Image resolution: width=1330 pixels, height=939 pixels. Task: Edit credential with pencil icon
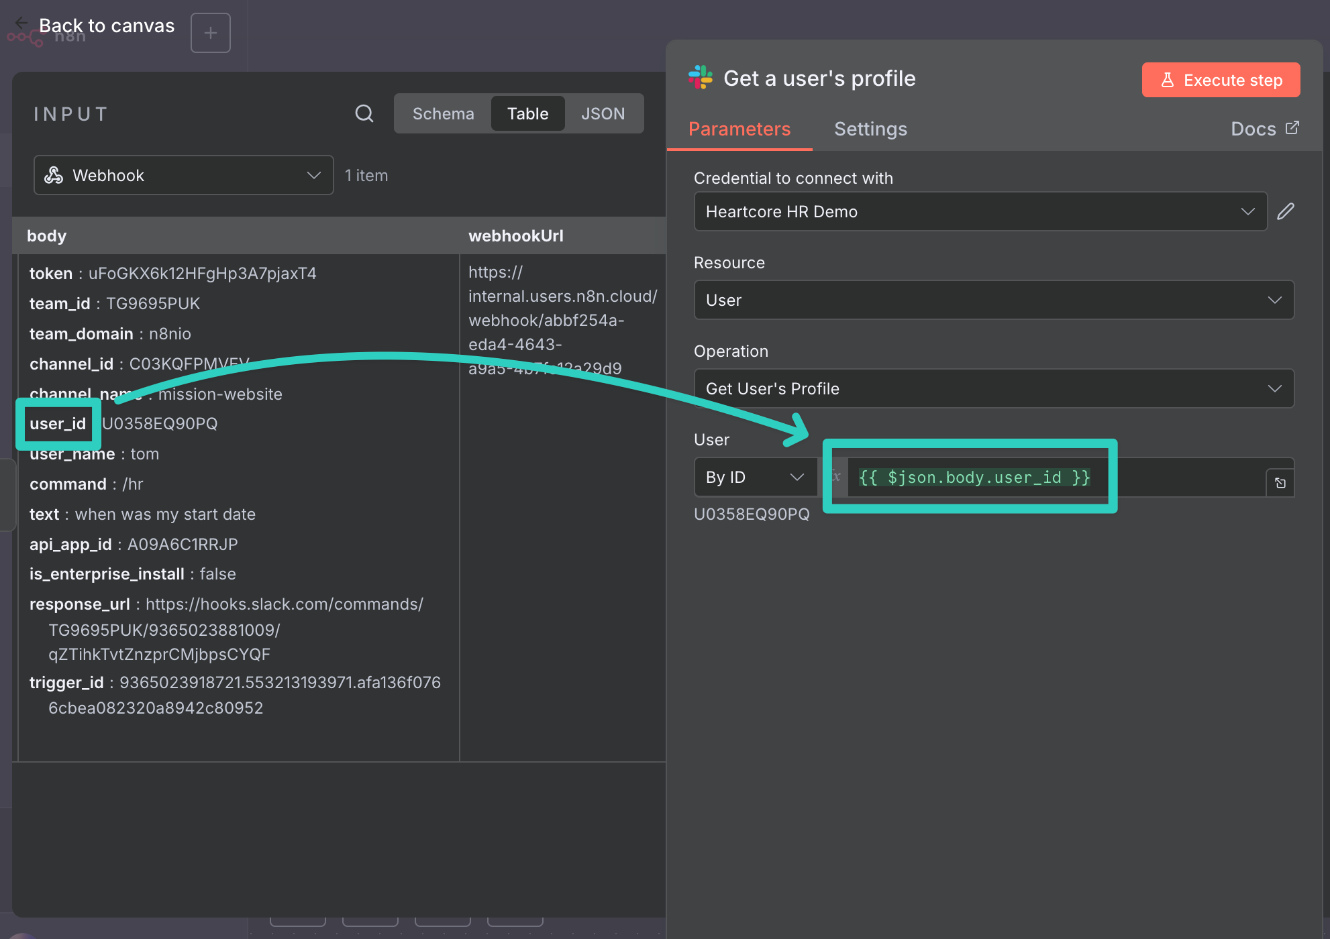(1285, 211)
